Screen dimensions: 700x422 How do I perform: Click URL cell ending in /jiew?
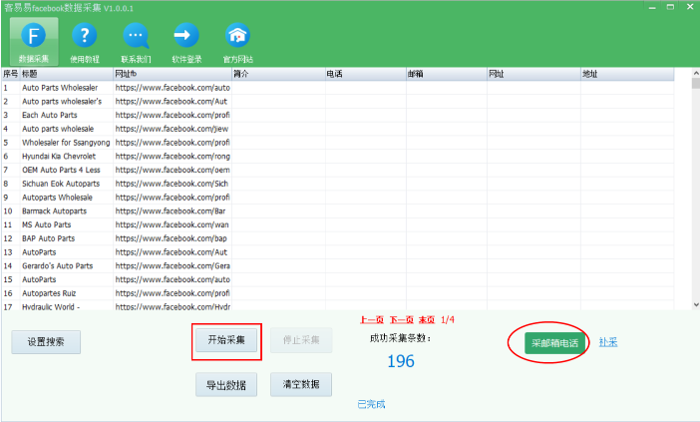point(173,129)
